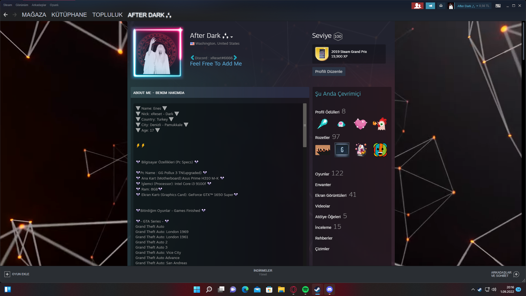Click the rooster profile award icon

(x=380, y=124)
